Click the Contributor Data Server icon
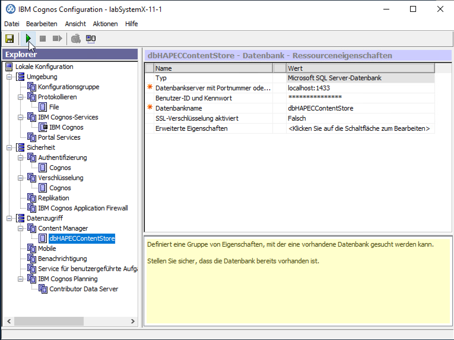 pos(43,289)
